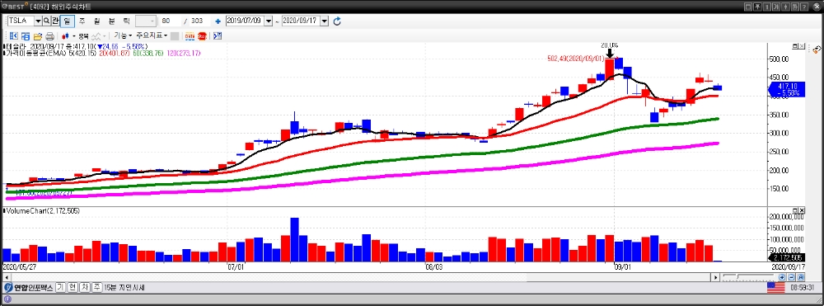The image size is (824, 306).
Task: Click the 차 button in bottom bar
Action: pos(85,288)
